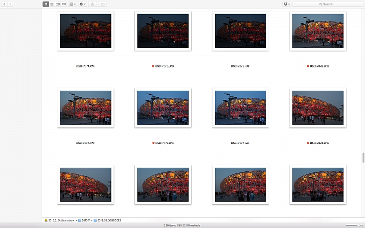Click the Share toolbar button
The image size is (365, 228).
pos(93,4)
